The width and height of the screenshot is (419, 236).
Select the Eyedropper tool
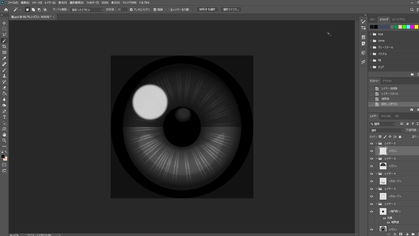[x=4, y=58]
